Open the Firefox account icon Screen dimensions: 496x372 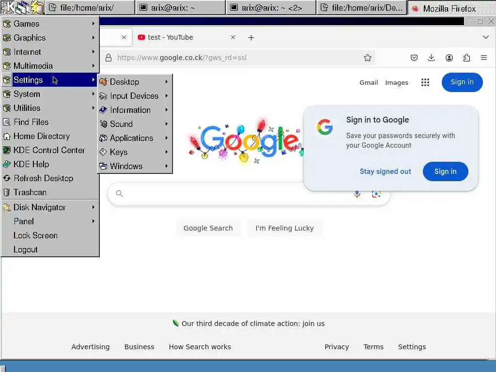click(x=449, y=58)
